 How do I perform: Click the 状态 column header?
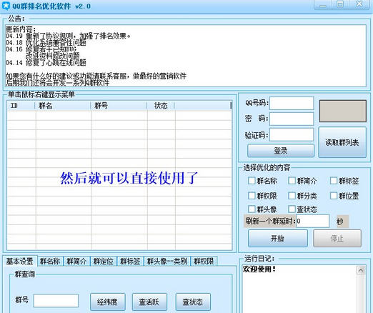click(x=161, y=106)
